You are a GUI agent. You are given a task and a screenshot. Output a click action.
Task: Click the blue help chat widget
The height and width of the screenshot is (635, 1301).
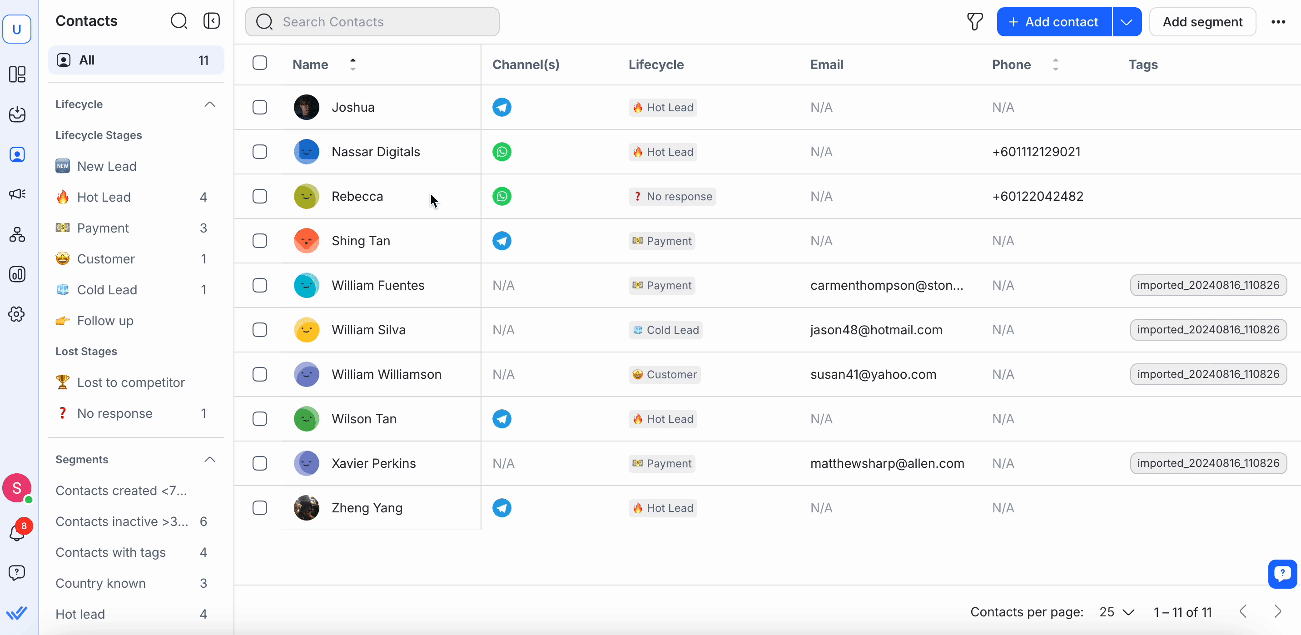[1282, 573]
